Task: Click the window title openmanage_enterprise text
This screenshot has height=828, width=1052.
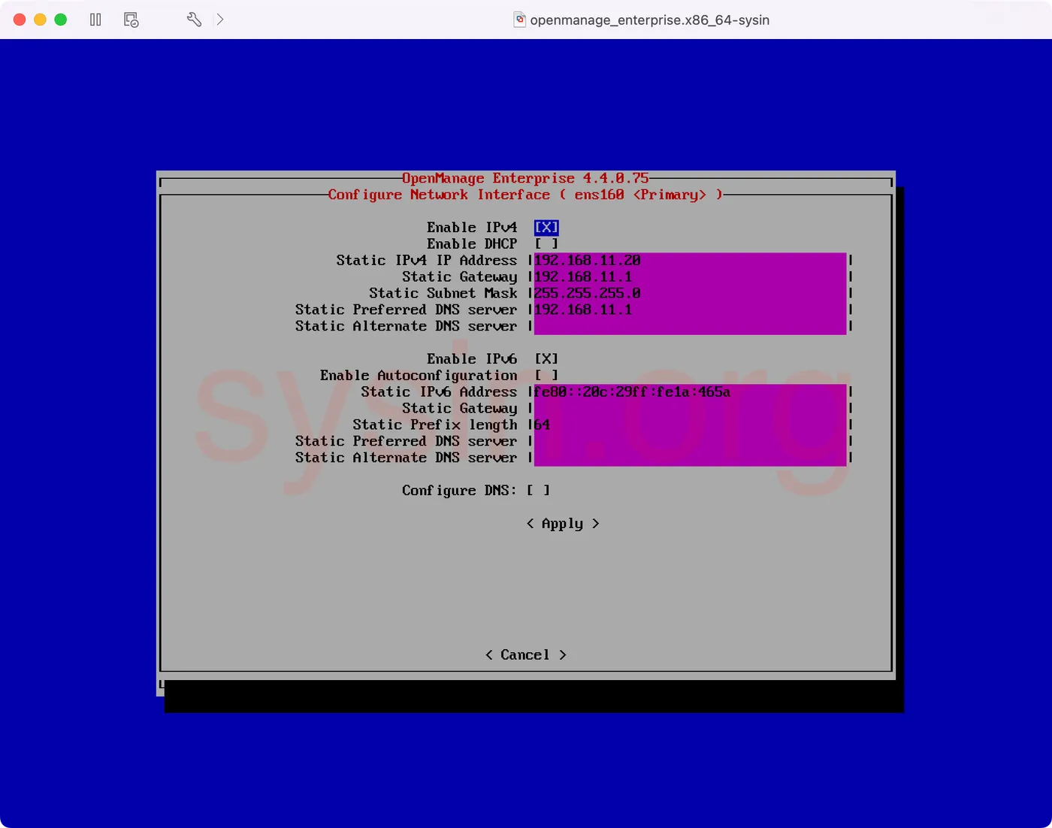Action: coord(650,20)
